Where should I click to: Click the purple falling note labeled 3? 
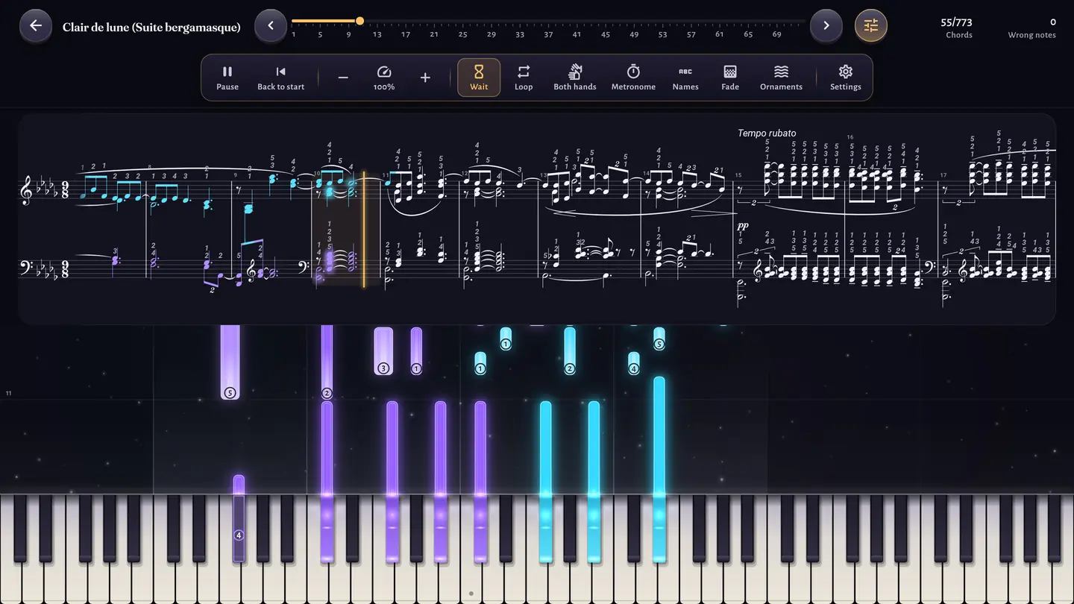pos(383,351)
